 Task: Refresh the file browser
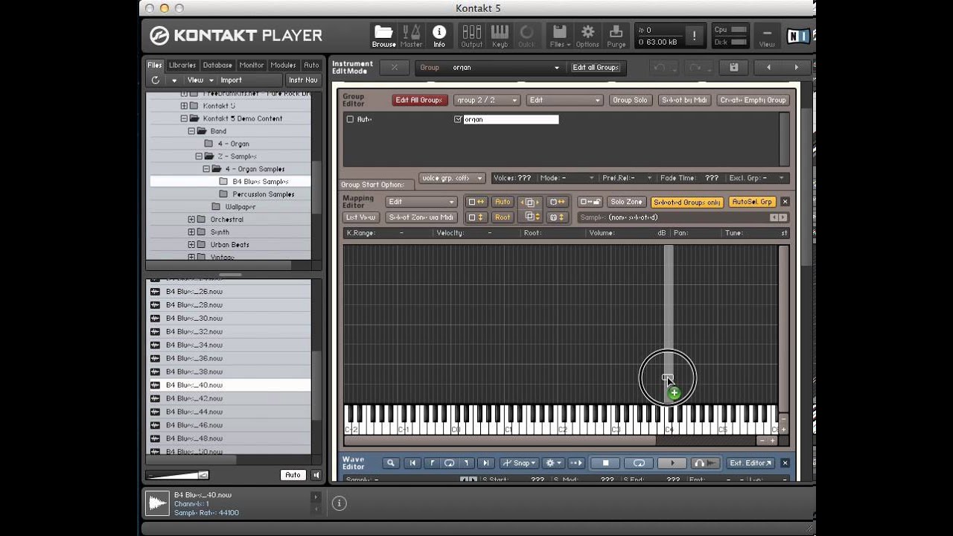[x=155, y=80]
